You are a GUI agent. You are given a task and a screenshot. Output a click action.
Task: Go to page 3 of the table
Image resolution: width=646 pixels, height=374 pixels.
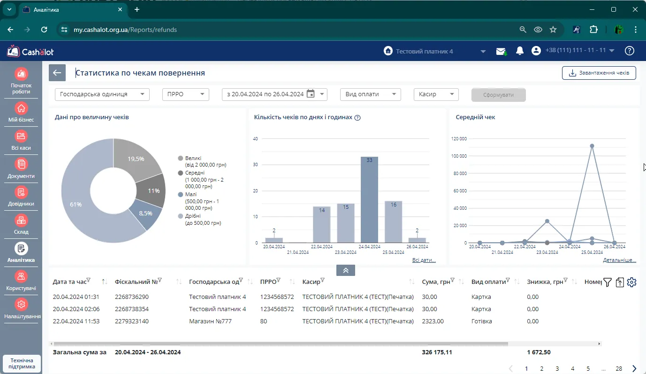pos(557,368)
